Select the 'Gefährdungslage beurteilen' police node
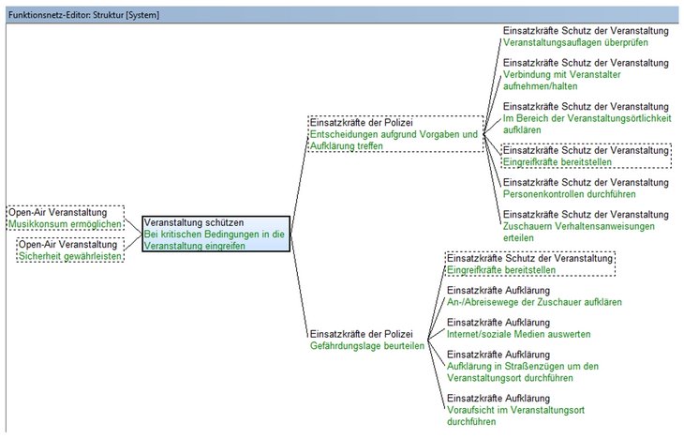This screenshot has width=684, height=439. pos(367,340)
